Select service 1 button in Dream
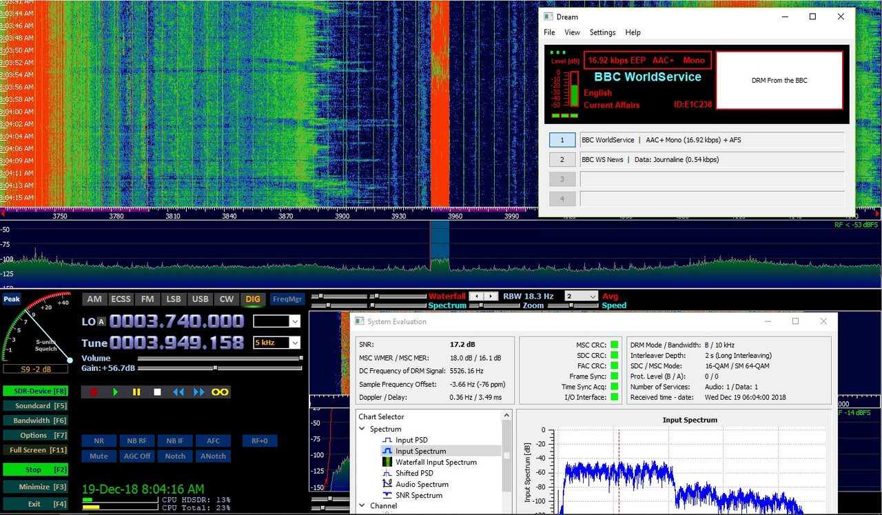 coord(562,140)
